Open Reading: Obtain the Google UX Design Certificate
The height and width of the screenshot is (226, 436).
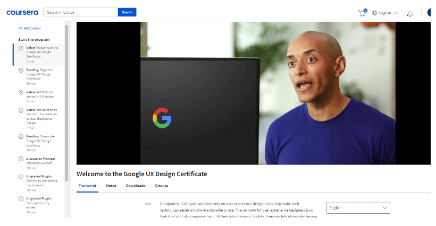pyautogui.click(x=39, y=143)
